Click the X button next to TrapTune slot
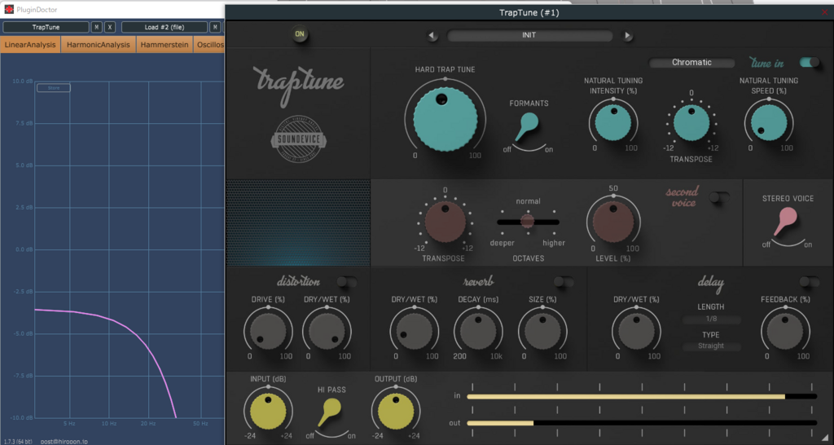Image resolution: width=834 pixels, height=445 pixels. 110,27
